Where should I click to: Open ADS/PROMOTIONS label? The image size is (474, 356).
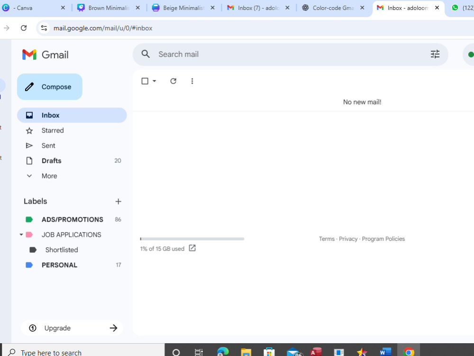click(x=72, y=219)
